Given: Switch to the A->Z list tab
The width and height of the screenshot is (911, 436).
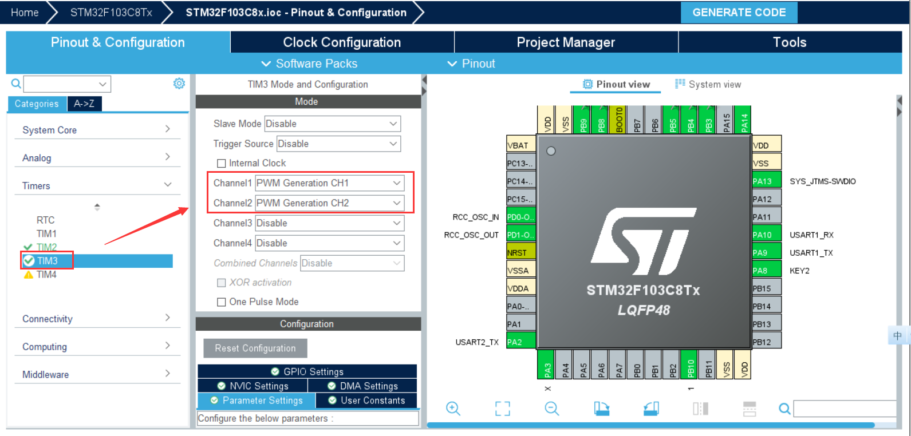Looking at the screenshot, I should (84, 104).
